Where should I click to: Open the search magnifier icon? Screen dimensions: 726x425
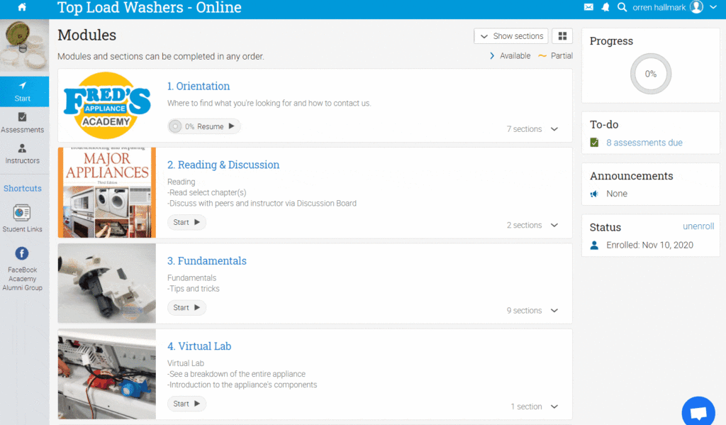click(x=622, y=7)
